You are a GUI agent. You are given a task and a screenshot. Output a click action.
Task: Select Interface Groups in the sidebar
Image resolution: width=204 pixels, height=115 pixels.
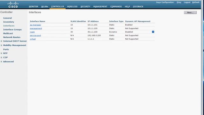pos(12,30)
